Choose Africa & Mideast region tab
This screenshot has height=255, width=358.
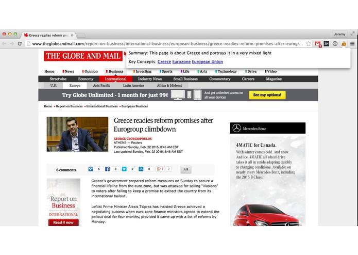point(169,85)
